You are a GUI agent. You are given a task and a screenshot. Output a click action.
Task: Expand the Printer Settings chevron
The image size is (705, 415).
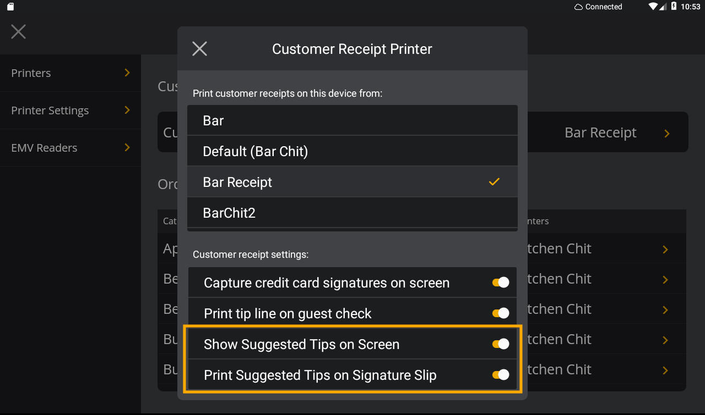pyautogui.click(x=127, y=110)
